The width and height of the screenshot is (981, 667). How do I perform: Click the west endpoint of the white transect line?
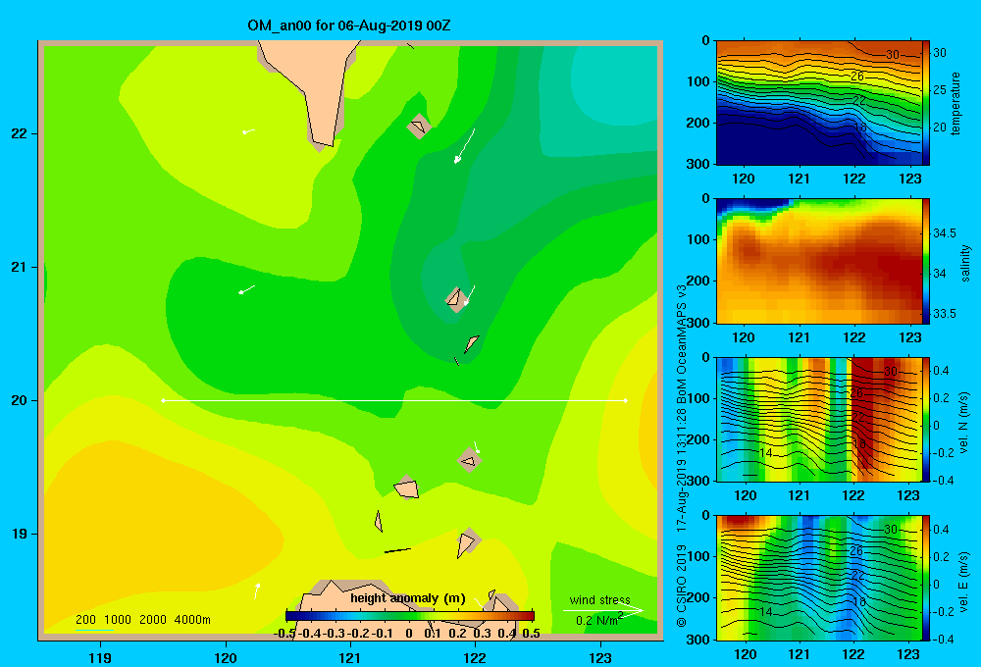163,400
